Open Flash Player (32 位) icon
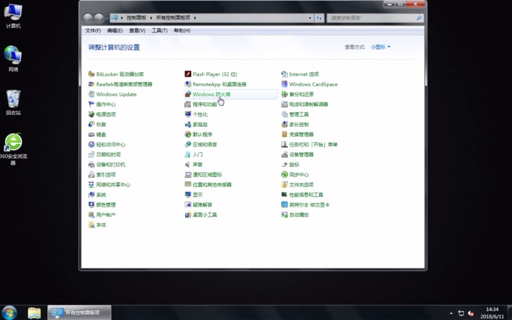The height and width of the screenshot is (320, 512). click(x=188, y=74)
